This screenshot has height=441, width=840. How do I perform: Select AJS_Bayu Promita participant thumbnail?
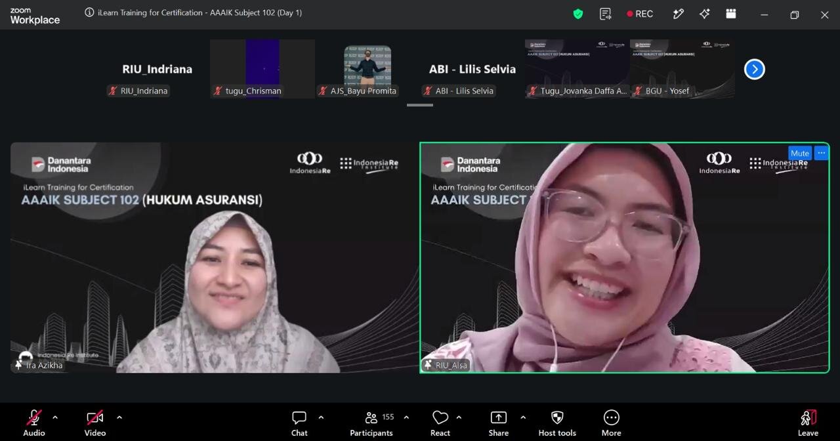367,69
